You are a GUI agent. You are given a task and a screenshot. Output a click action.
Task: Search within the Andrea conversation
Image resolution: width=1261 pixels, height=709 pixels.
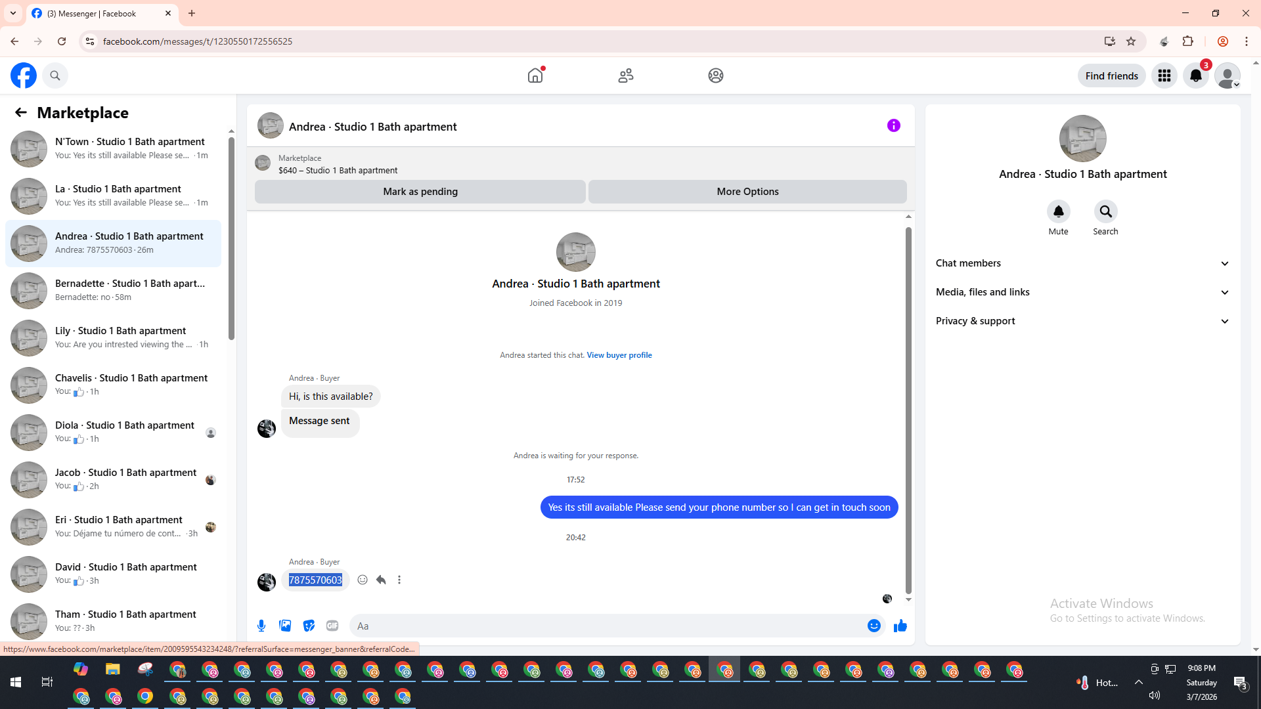(1106, 211)
